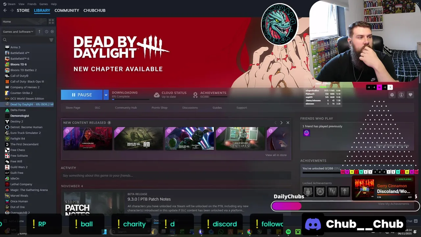The width and height of the screenshot is (421, 237).
Task: Click third locked achievement claw icon
Action: pyautogui.click(x=332, y=191)
